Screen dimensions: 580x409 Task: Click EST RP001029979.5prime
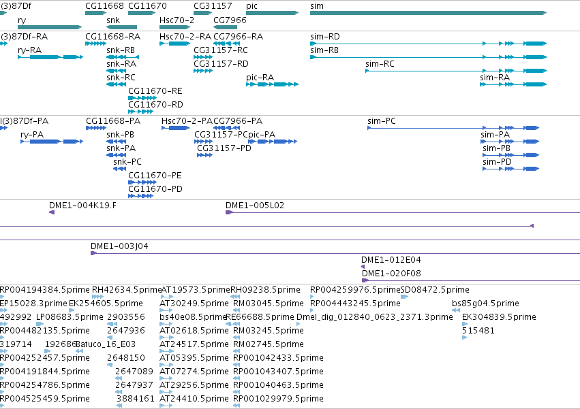(x=236, y=406)
